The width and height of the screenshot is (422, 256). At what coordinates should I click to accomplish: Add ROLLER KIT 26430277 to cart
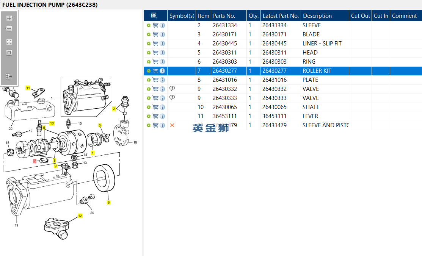click(155, 71)
